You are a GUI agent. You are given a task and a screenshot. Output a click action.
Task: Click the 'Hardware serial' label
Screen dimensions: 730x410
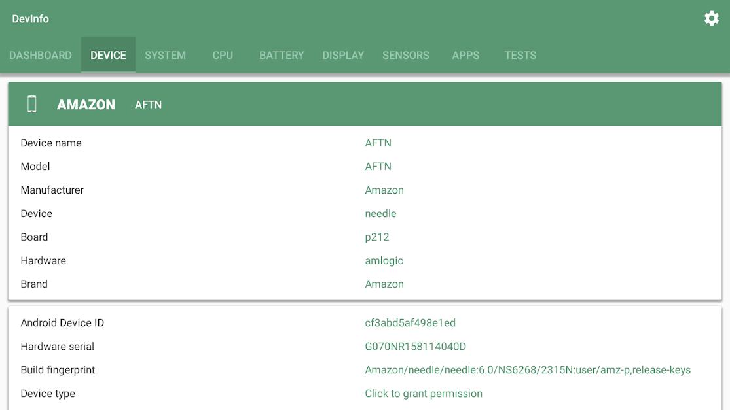point(57,347)
